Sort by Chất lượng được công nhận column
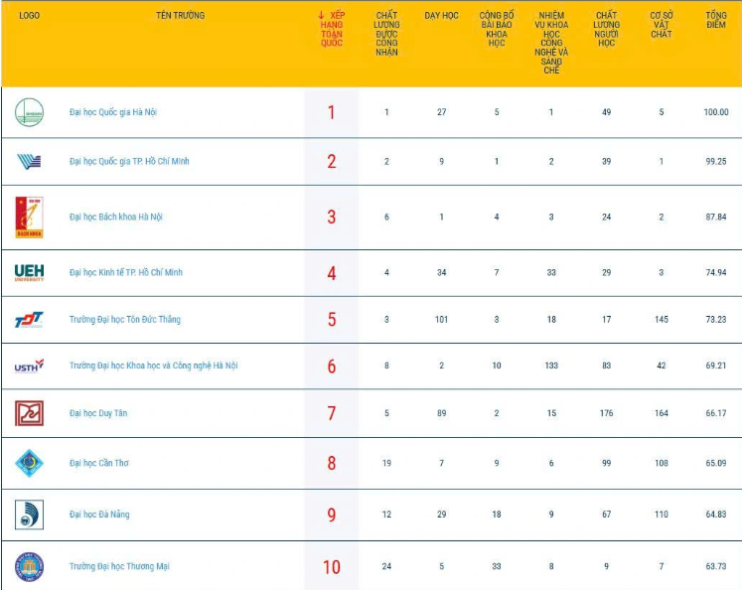Screen dimensions: 742x590 click(x=386, y=34)
